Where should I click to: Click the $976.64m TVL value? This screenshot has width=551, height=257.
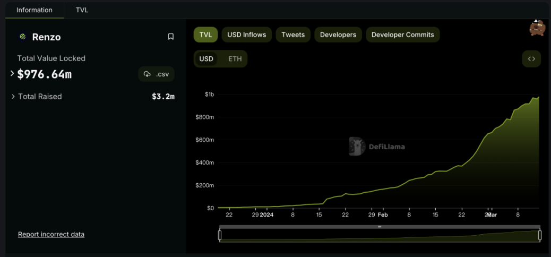coord(44,74)
